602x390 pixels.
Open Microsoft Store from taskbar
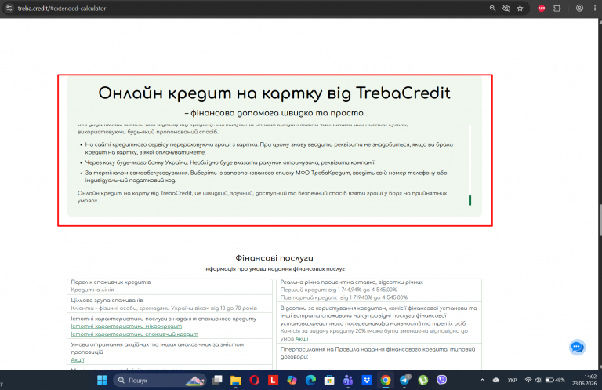coord(329,380)
